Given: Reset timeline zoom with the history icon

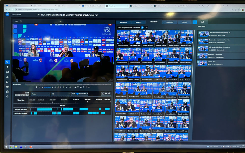Looking at the screenshot, I should (103, 94).
